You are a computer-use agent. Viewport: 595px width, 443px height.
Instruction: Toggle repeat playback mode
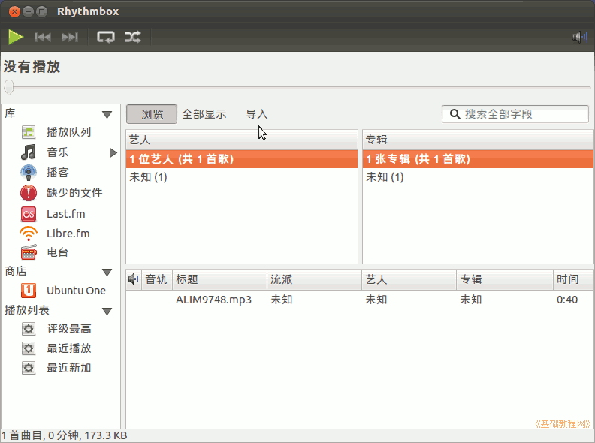[x=106, y=37]
